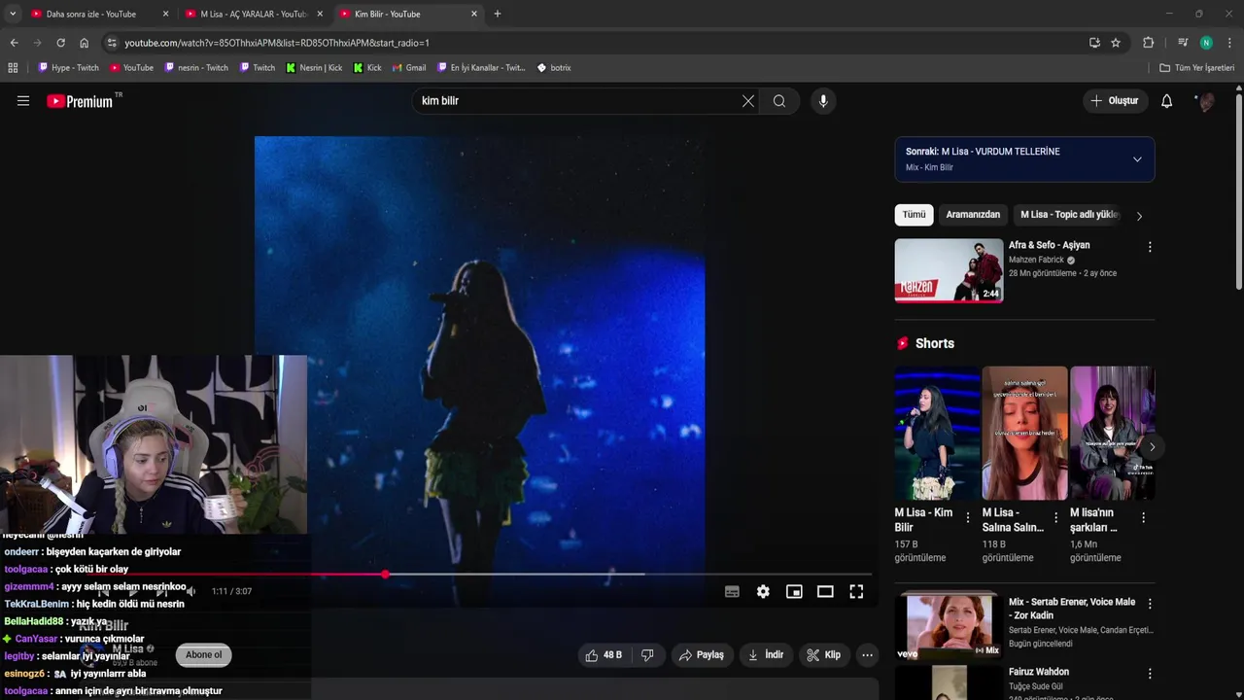Open the Gmail bookmark
The width and height of the screenshot is (1244, 700).
(408, 68)
